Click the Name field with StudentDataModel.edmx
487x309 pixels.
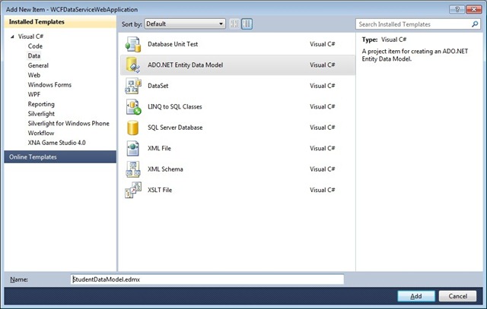click(207, 279)
